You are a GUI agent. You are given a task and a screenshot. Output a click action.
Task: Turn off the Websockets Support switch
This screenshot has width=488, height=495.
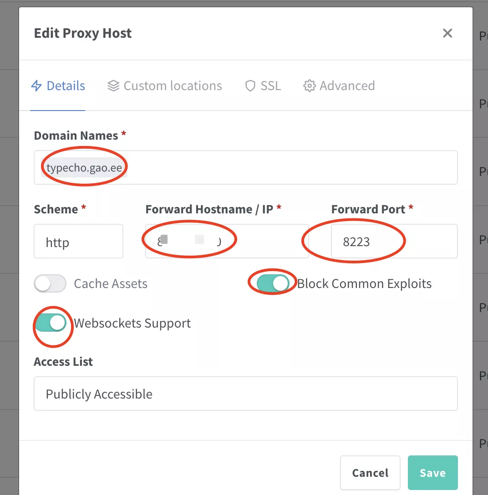tap(50, 323)
